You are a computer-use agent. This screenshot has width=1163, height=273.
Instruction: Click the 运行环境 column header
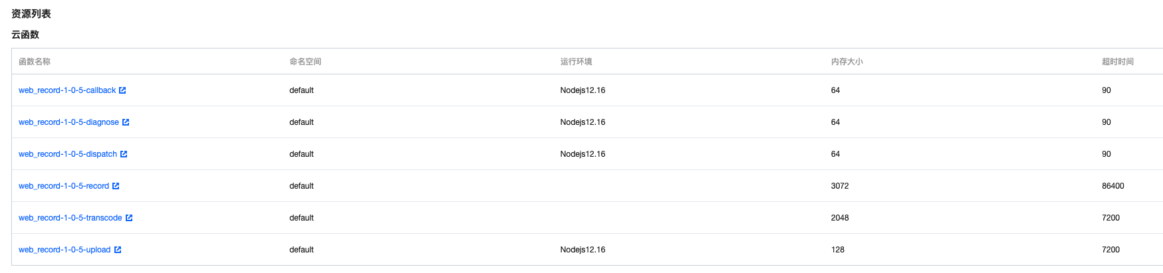(576, 62)
